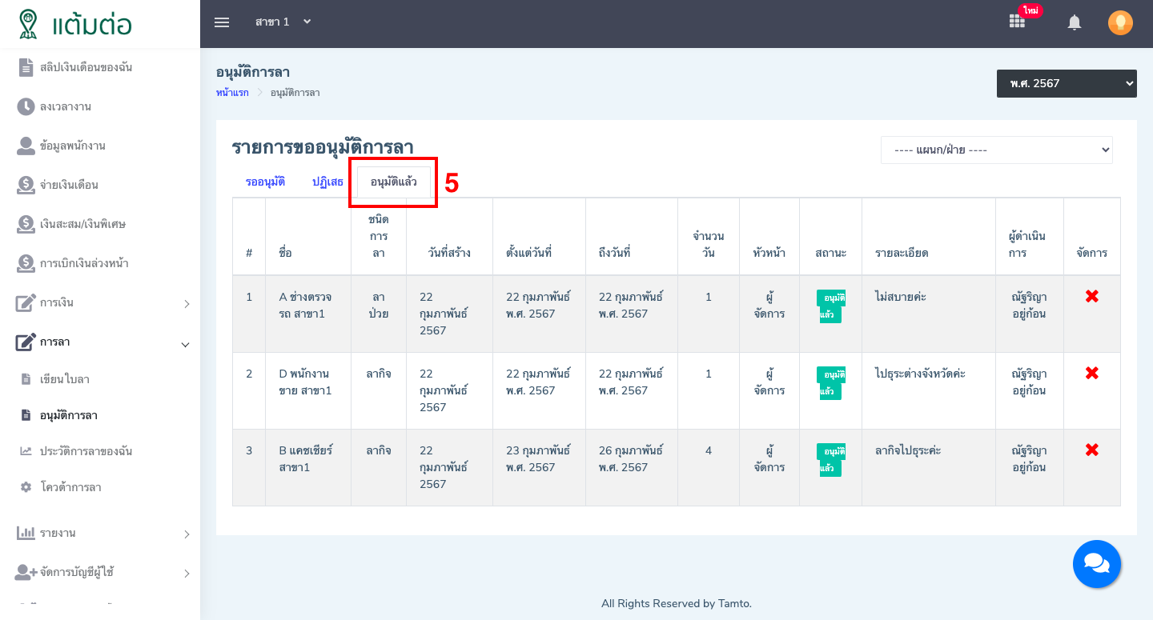Viewport: 1153px width, 620px height.
Task: Expand the การเงิน sidebar menu
Action: click(x=104, y=303)
